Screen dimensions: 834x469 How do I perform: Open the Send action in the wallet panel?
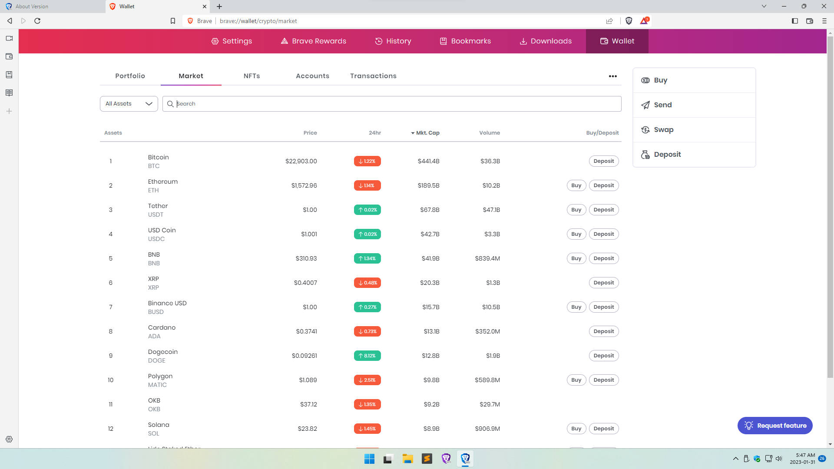662,105
